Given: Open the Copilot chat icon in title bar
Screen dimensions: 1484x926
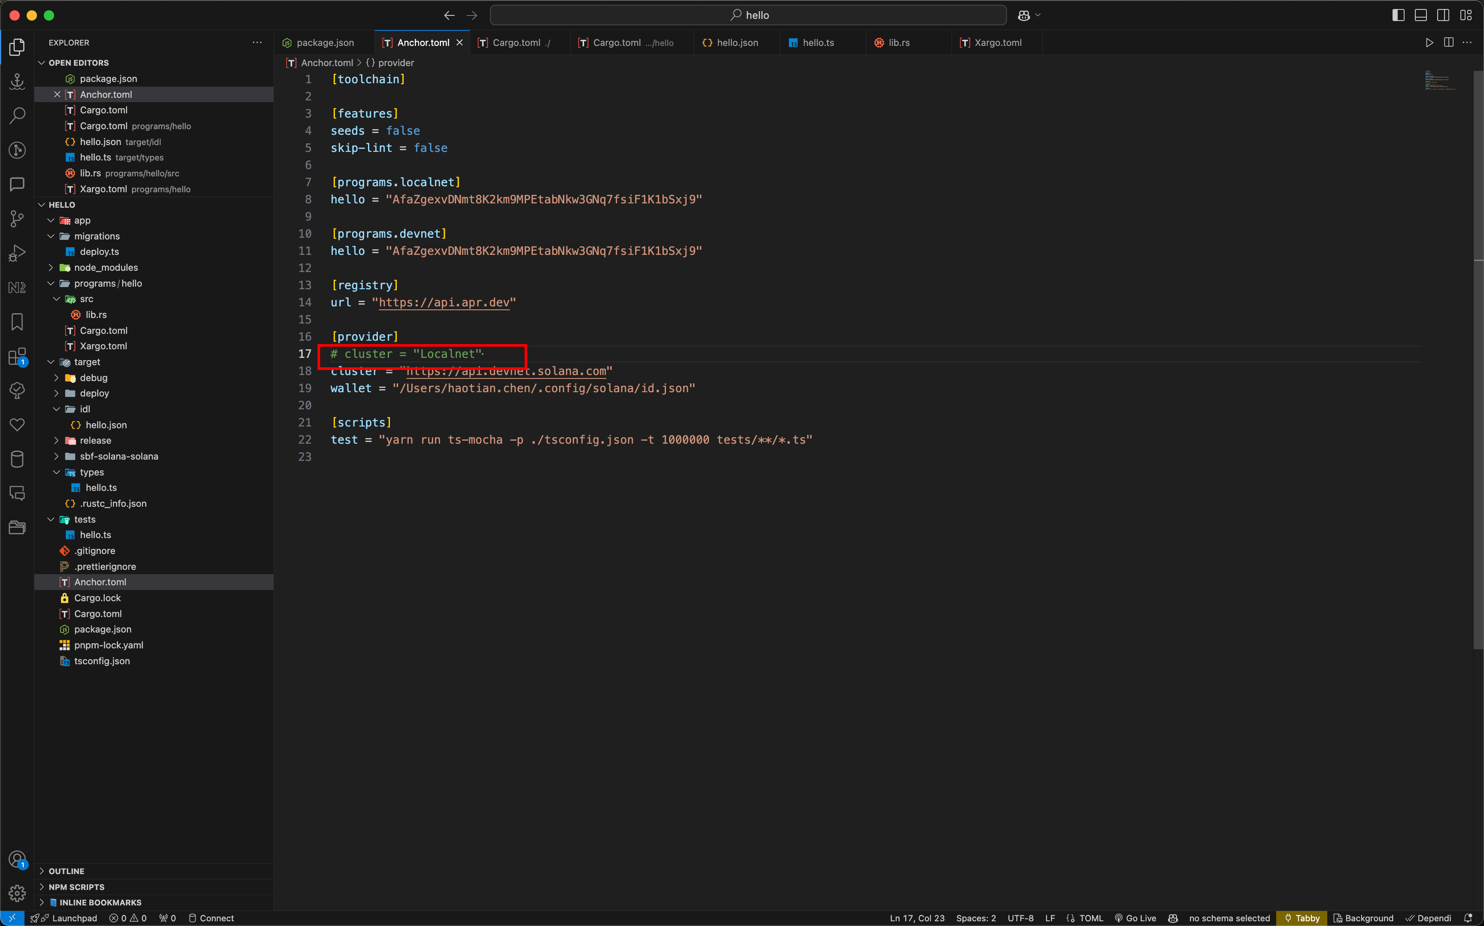Looking at the screenshot, I should pos(1024,15).
